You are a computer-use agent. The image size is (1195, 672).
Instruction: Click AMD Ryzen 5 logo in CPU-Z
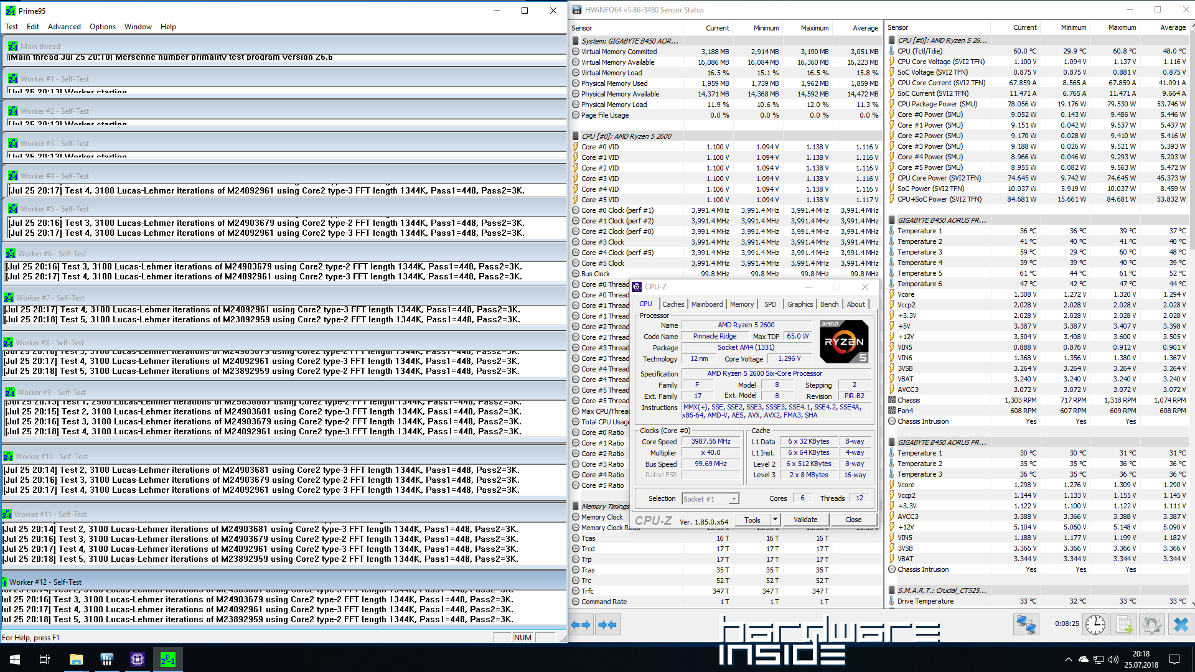pyautogui.click(x=844, y=341)
